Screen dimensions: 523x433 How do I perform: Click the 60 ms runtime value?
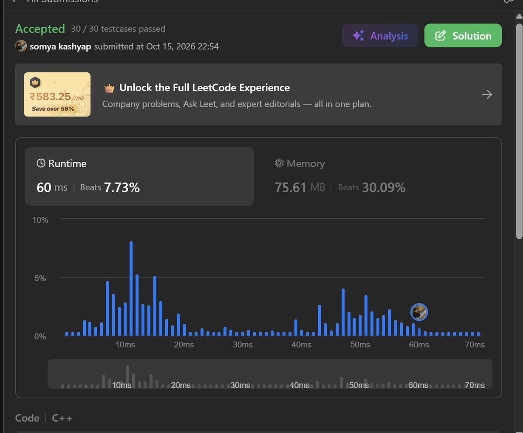coord(52,188)
